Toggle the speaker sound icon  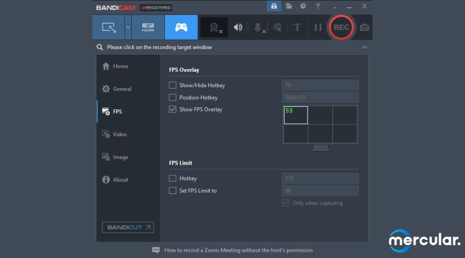click(238, 27)
